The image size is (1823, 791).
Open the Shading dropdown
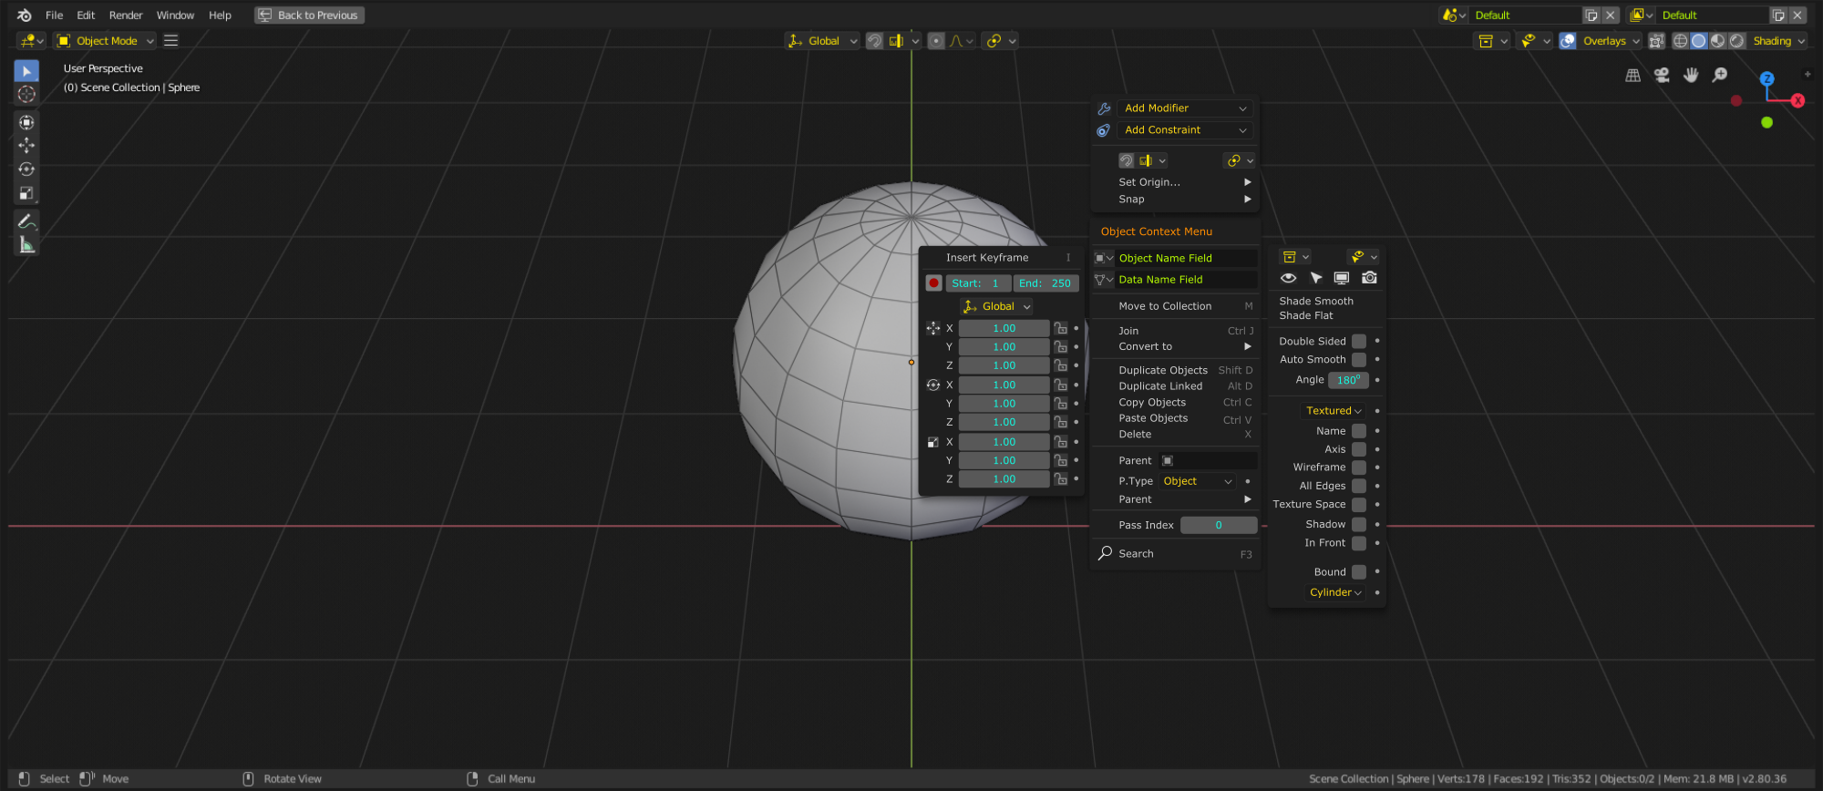[1778, 41]
